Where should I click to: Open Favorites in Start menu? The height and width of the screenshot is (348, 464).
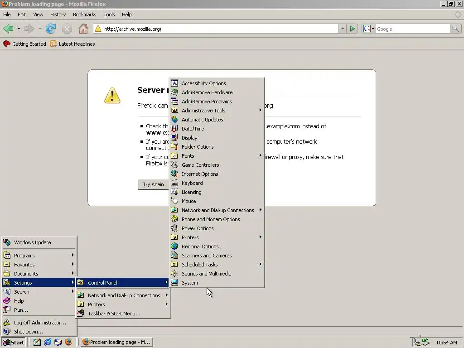click(39, 265)
